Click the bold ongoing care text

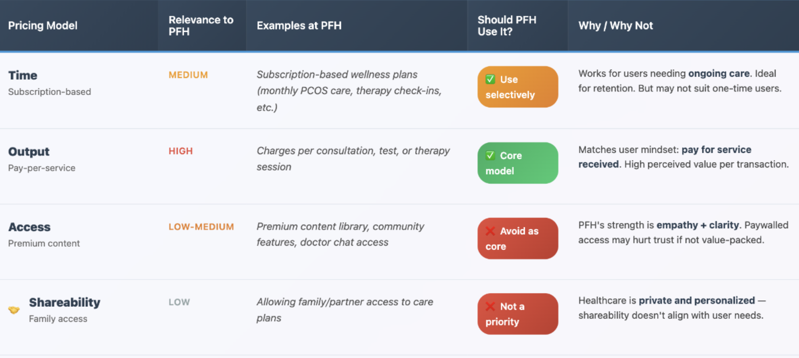719,74
